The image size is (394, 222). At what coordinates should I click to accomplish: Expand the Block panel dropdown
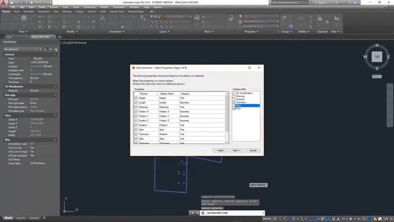tap(209, 31)
